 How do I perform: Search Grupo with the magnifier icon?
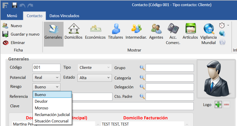coord(142,68)
